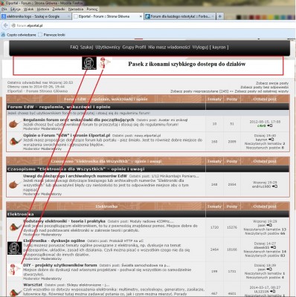Open 'Nie masz wiadomości' inbox link

tap(169, 47)
